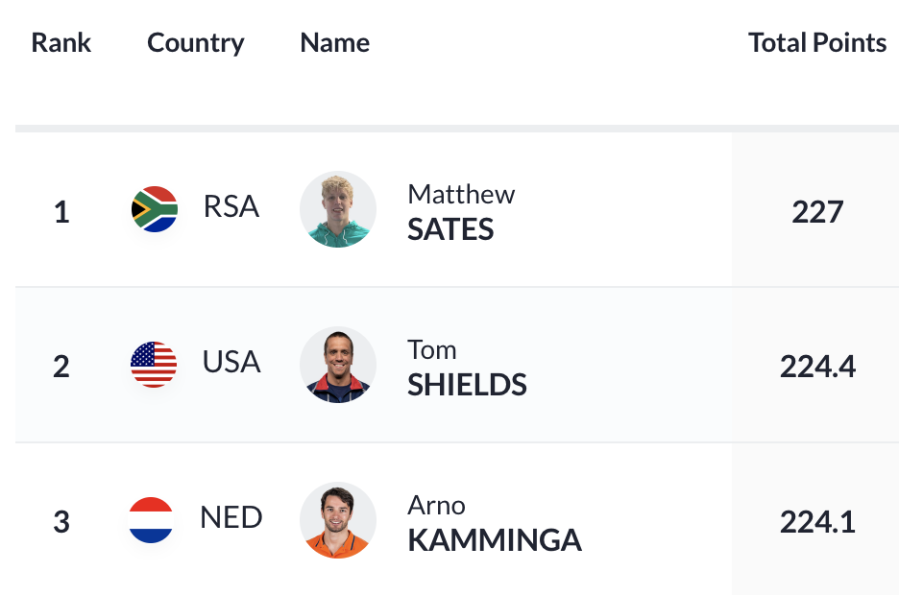The width and height of the screenshot is (899, 595).
Task: Click the USA country code
Action: click(x=231, y=362)
